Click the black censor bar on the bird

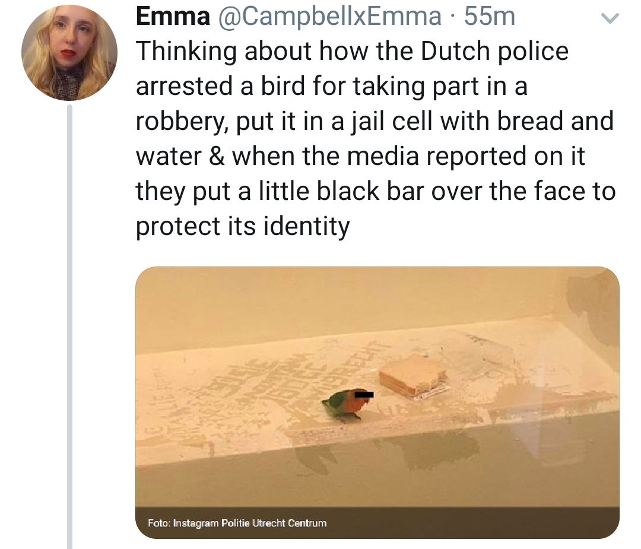[364, 395]
